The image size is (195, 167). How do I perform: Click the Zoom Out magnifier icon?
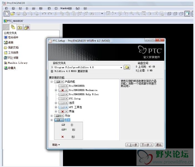click(138, 14)
